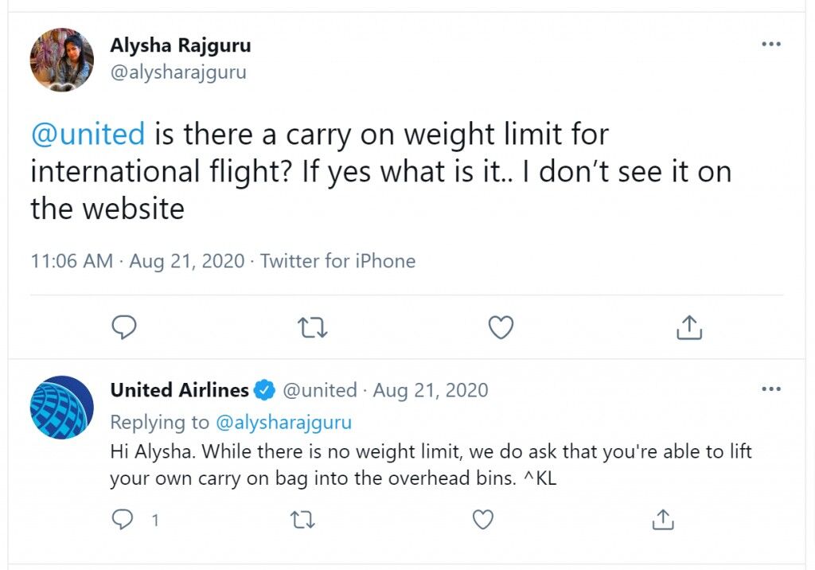Click the @united mention in tweet
This screenshot has height=570, width=815.
[88, 134]
